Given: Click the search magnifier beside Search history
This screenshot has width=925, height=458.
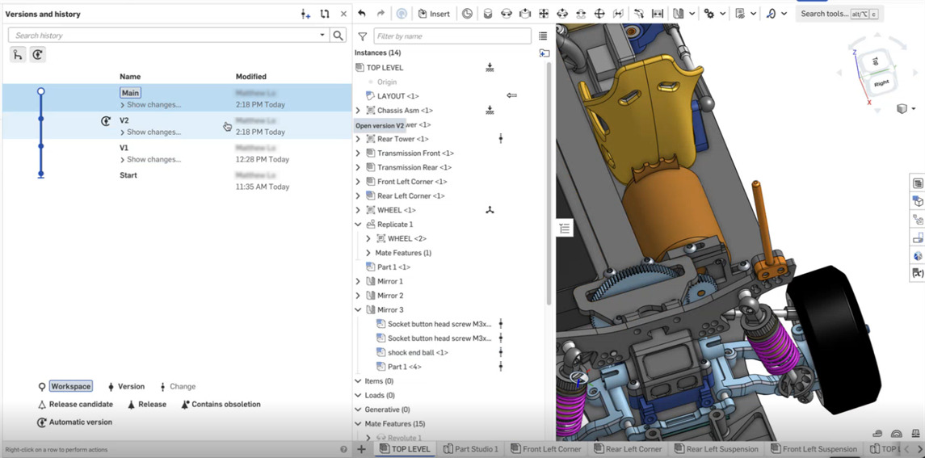Looking at the screenshot, I should (338, 36).
